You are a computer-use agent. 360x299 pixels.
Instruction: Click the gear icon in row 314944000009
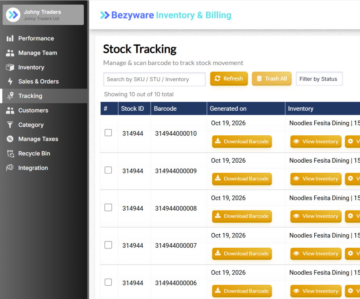[351, 178]
